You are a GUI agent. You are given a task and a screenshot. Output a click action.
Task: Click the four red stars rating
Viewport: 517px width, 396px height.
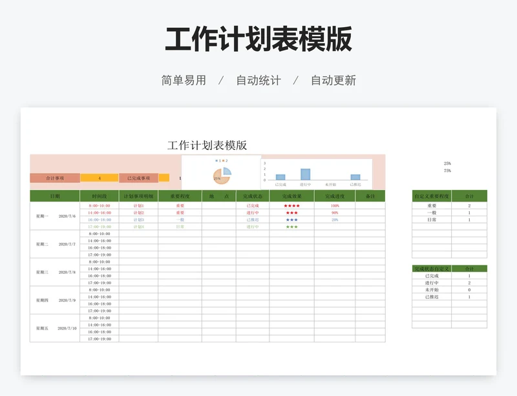292,205
